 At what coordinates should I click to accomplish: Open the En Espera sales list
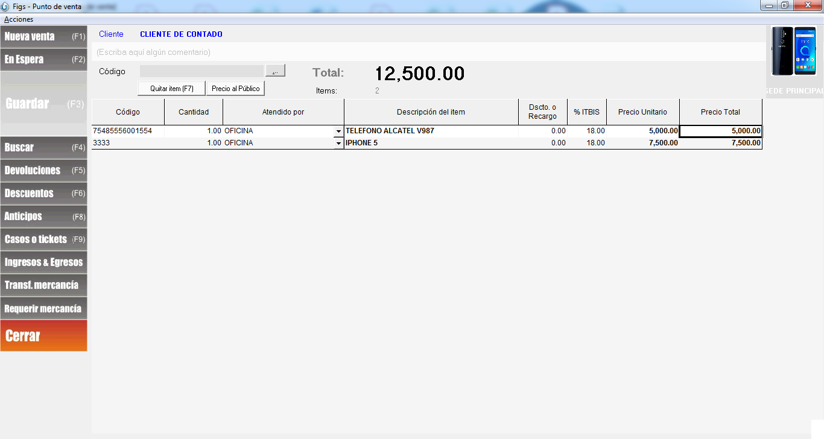click(43, 59)
